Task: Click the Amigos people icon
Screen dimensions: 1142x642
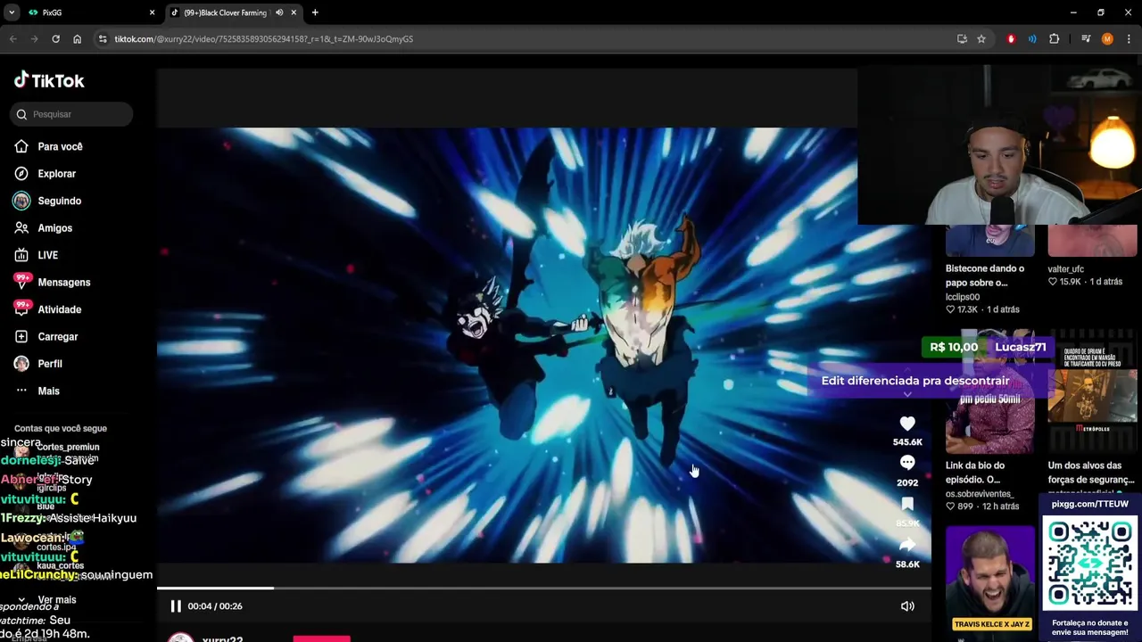Action: tap(21, 228)
